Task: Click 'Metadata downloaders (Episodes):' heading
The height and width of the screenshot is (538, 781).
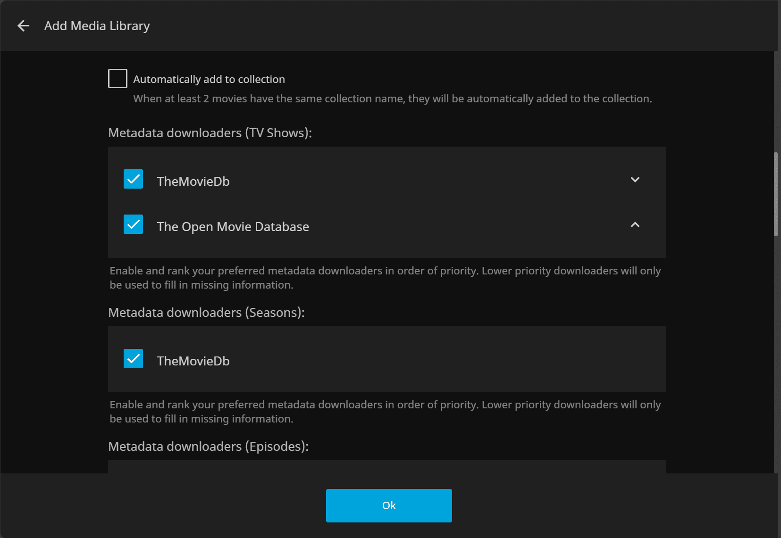Action: pyautogui.click(x=208, y=447)
